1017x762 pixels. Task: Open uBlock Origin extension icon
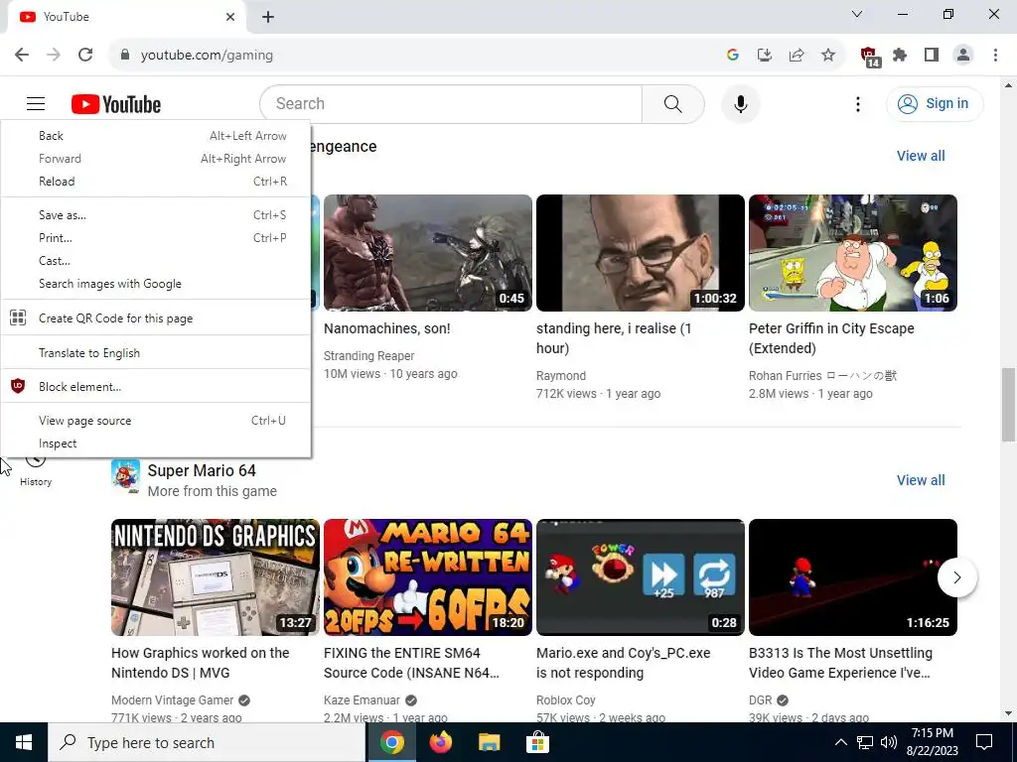coord(869,57)
